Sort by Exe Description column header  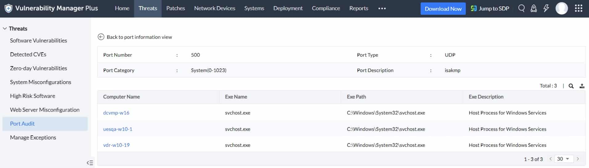(486, 97)
